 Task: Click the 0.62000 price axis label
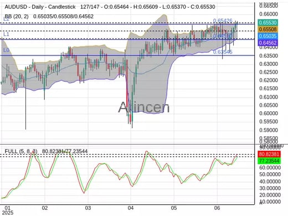[x=269, y=80]
